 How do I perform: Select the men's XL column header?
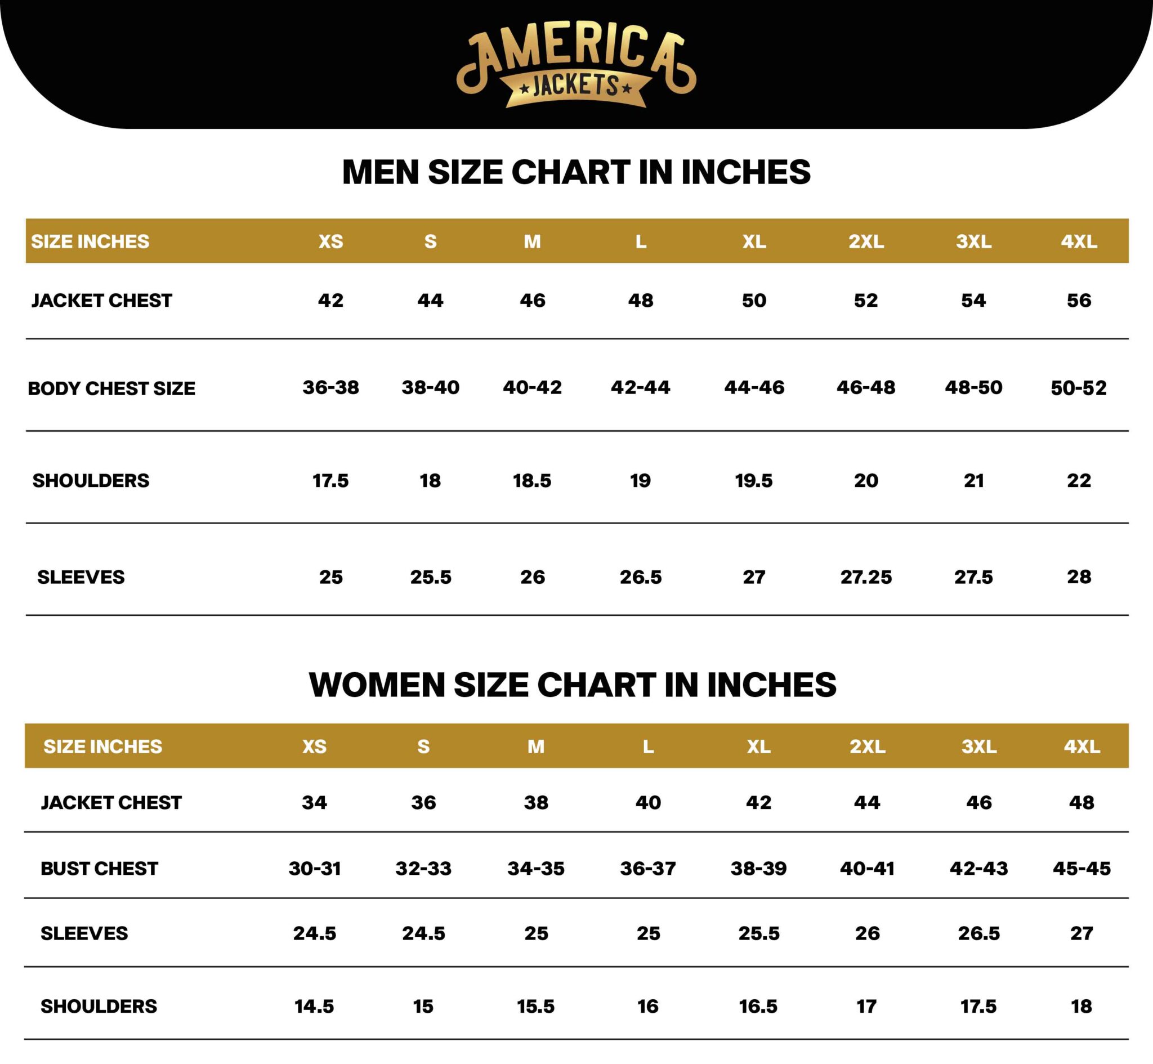754,242
